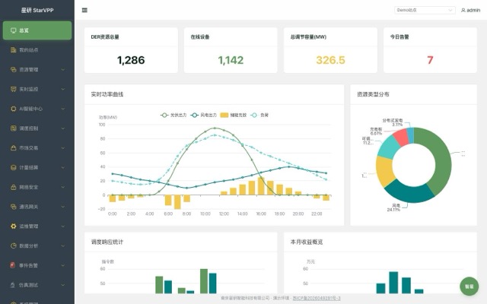This screenshot has width=487, height=304.
Task: Open the admin user menu
Action: [x=470, y=10]
